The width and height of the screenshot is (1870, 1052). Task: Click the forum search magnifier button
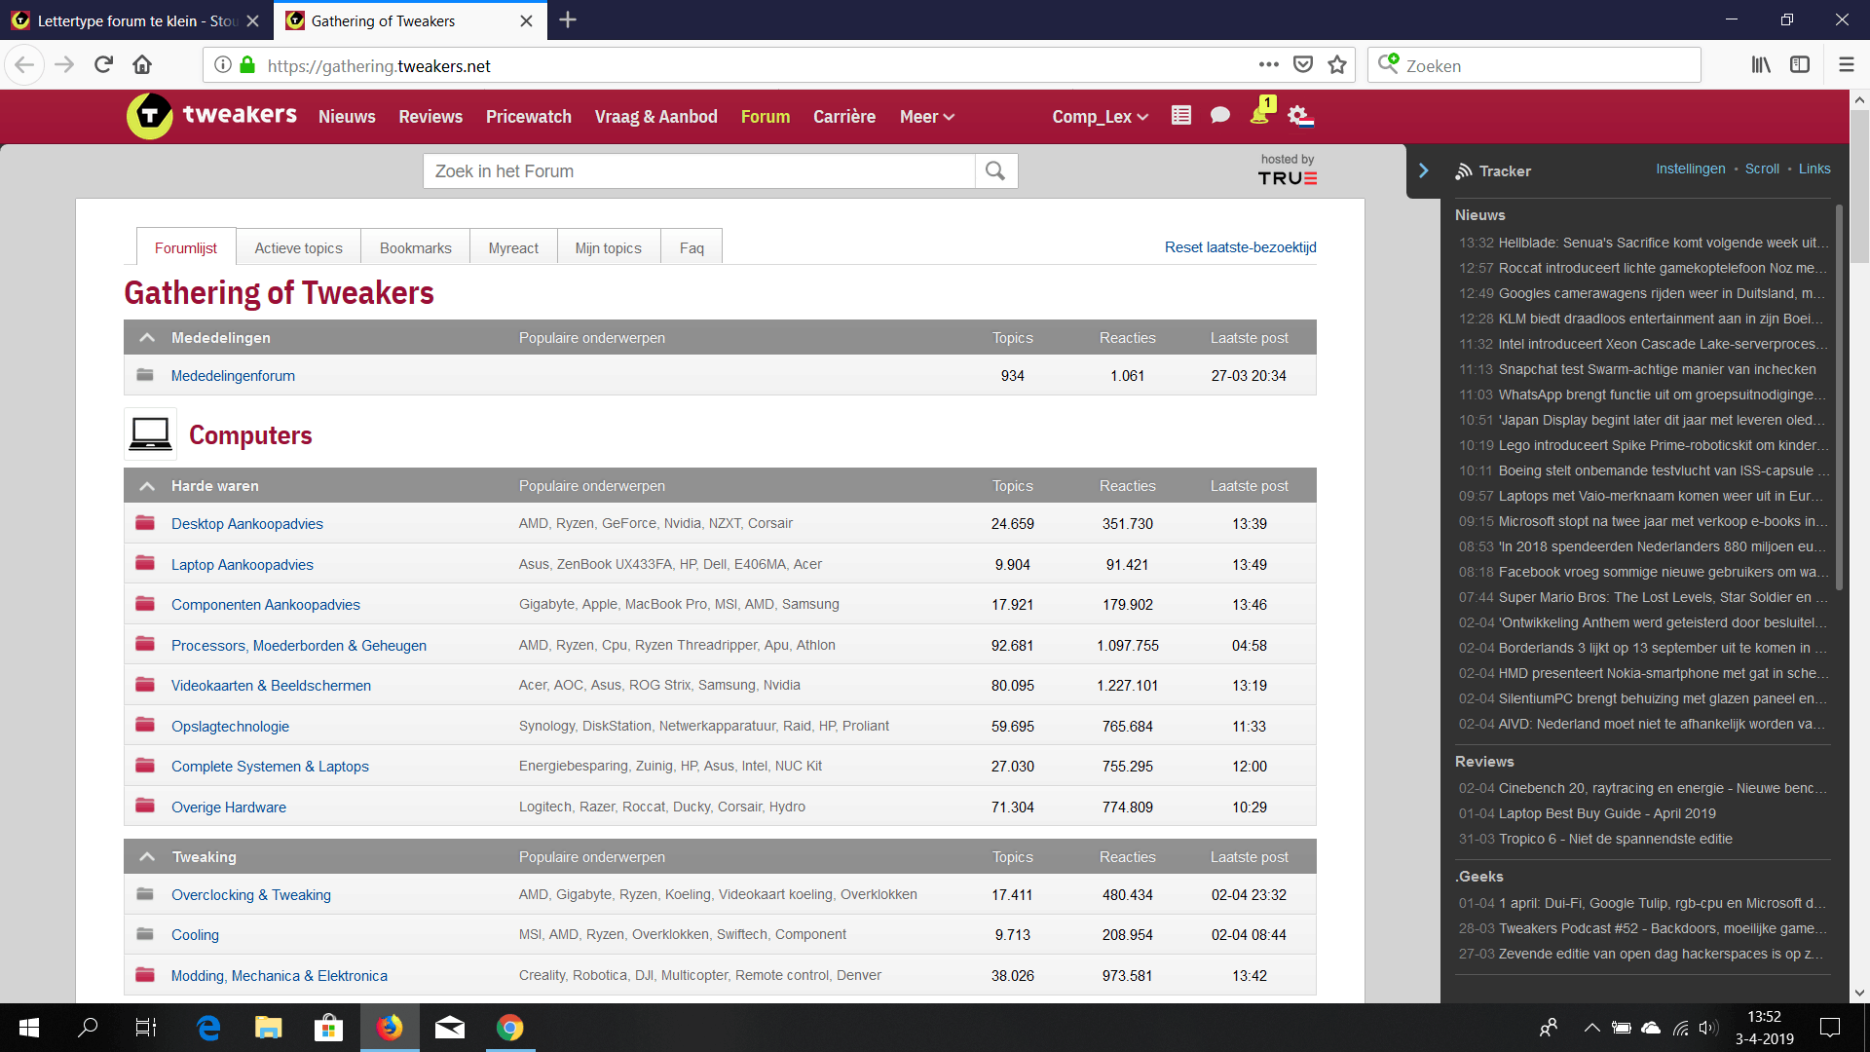tap(994, 171)
